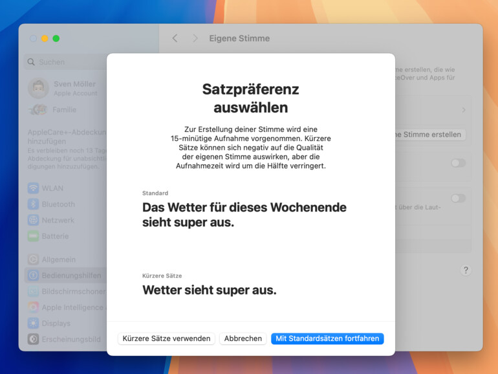Image resolution: width=498 pixels, height=374 pixels.
Task: Click the Bluetooth label in sidebar
Action: pyautogui.click(x=58, y=204)
